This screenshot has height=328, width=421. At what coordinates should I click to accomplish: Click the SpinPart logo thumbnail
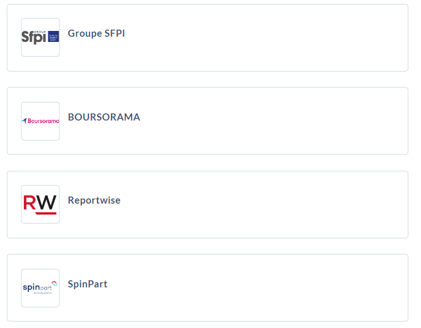coord(40,288)
